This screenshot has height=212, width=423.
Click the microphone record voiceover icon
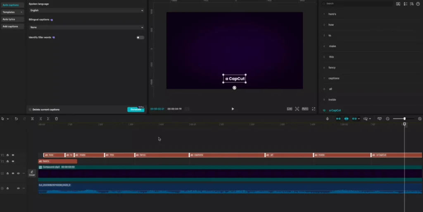click(x=327, y=119)
